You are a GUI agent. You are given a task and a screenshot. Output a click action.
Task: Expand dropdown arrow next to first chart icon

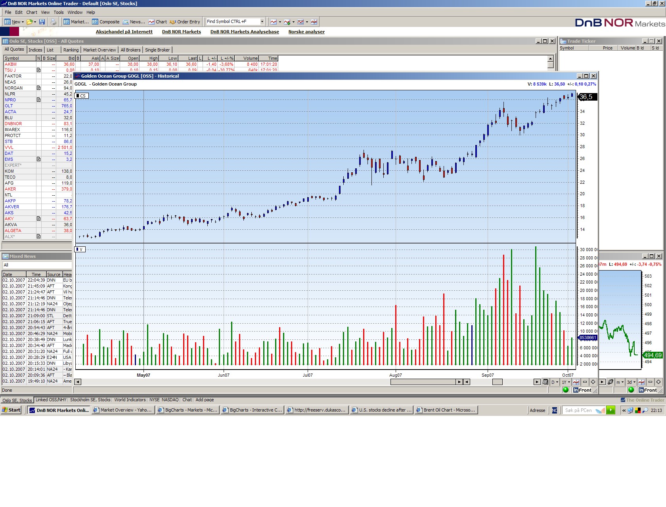280,22
